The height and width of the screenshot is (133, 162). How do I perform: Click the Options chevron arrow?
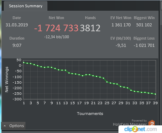click(5, 126)
